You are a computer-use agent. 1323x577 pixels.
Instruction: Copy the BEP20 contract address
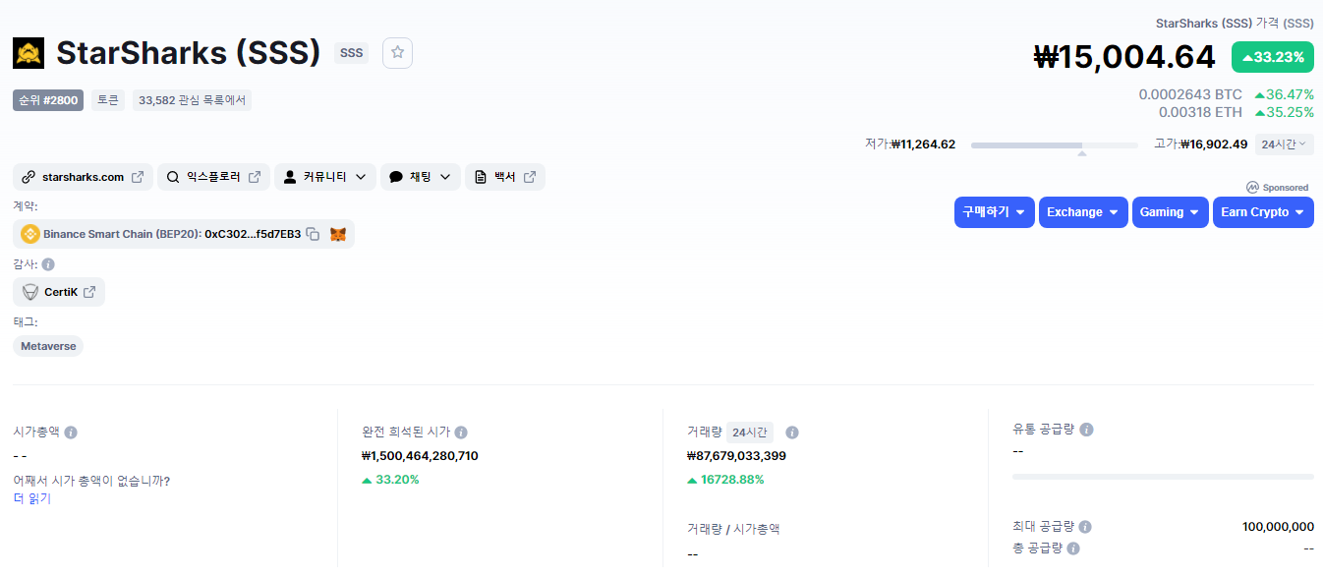tap(313, 234)
